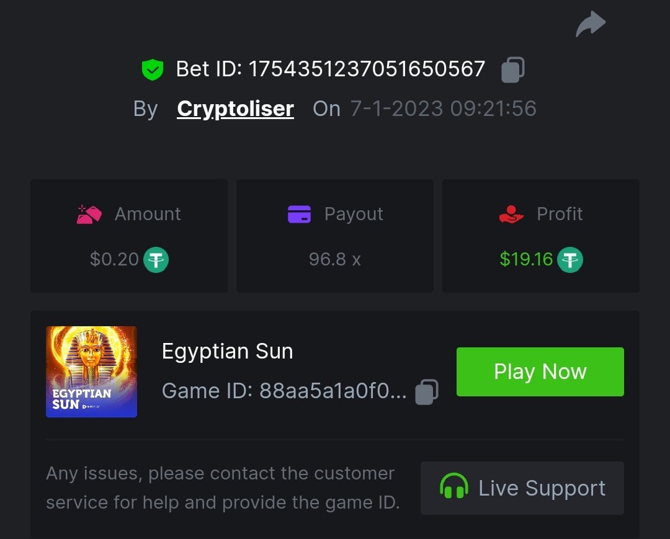Click the Tether coin icon beside $0.20

(156, 260)
